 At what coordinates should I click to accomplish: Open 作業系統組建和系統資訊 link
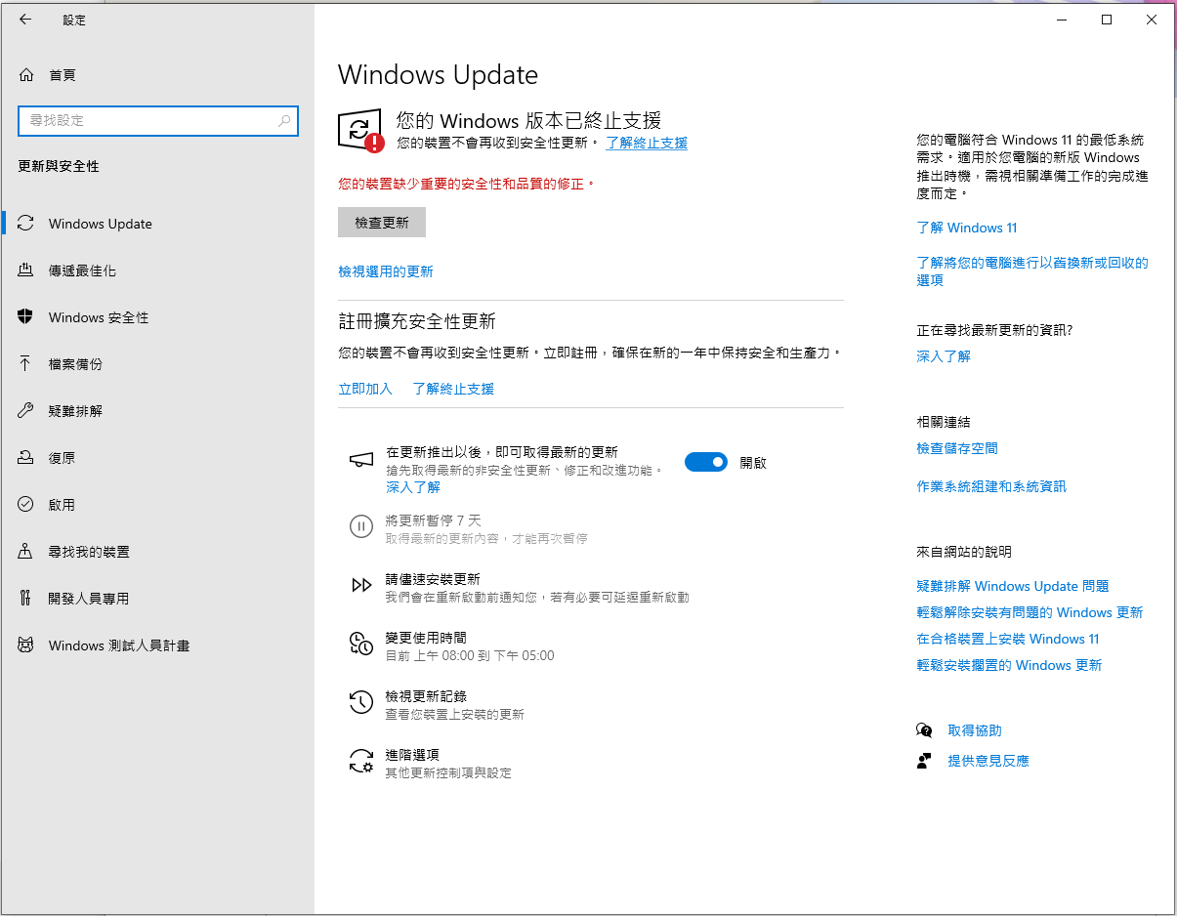(x=991, y=486)
